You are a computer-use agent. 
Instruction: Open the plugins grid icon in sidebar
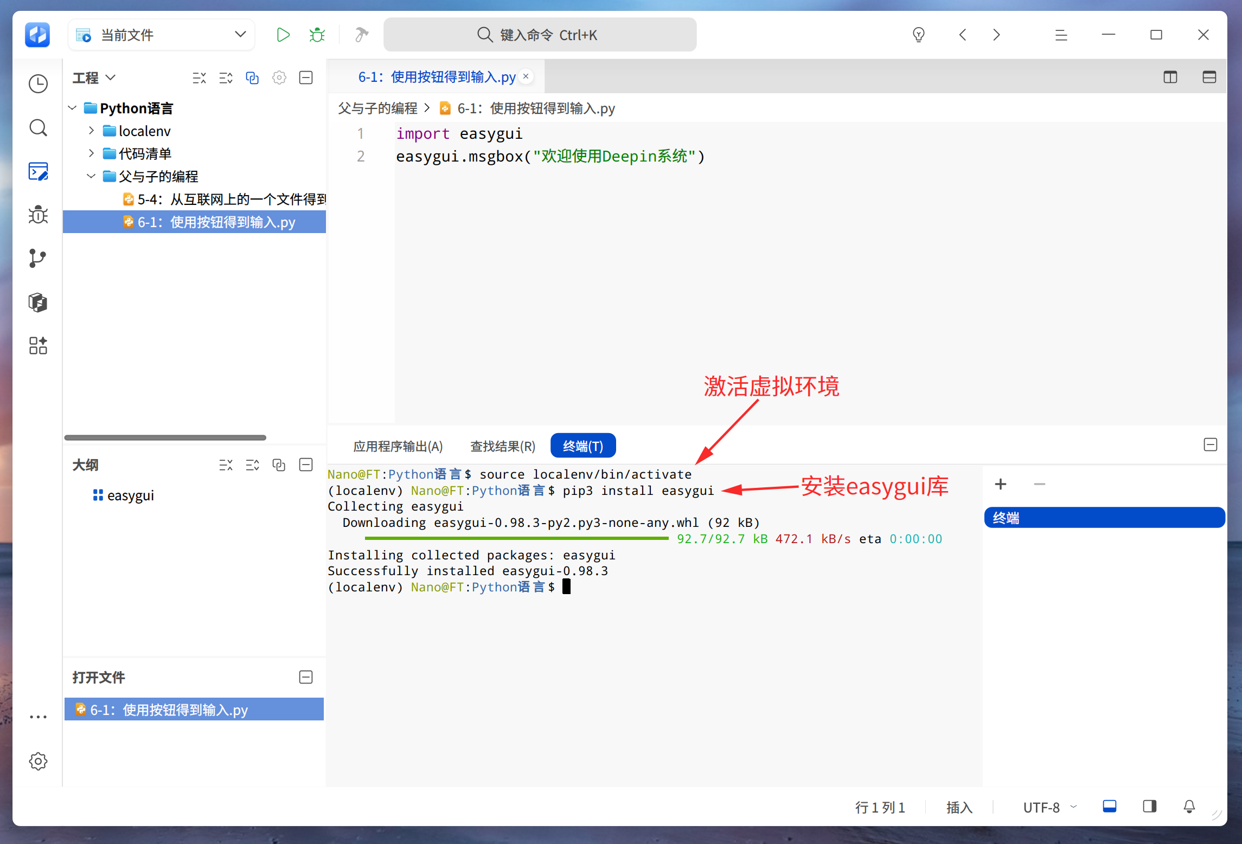click(38, 345)
